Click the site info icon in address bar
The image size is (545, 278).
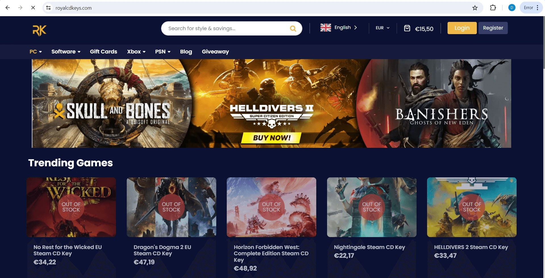pos(48,8)
